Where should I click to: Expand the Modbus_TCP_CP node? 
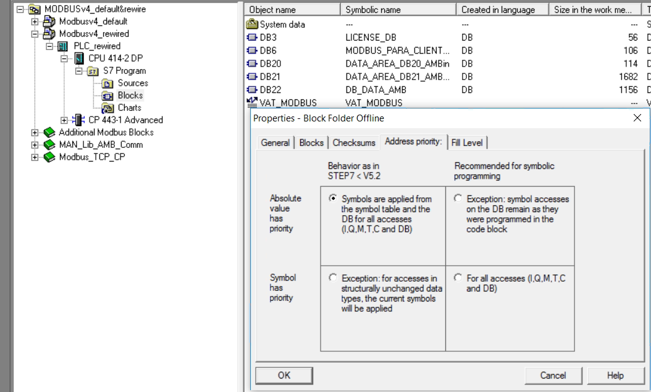[35, 157]
